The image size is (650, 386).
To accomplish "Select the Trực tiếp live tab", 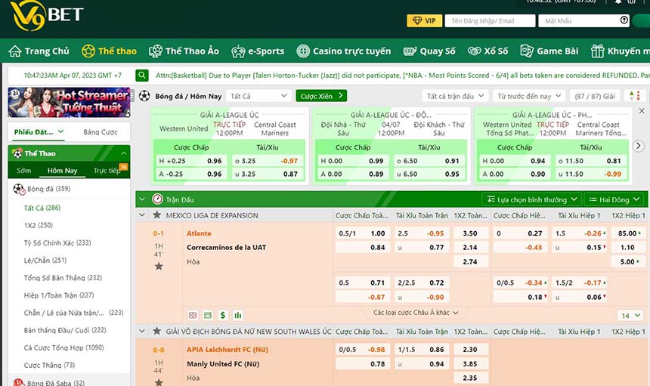I will (x=107, y=171).
